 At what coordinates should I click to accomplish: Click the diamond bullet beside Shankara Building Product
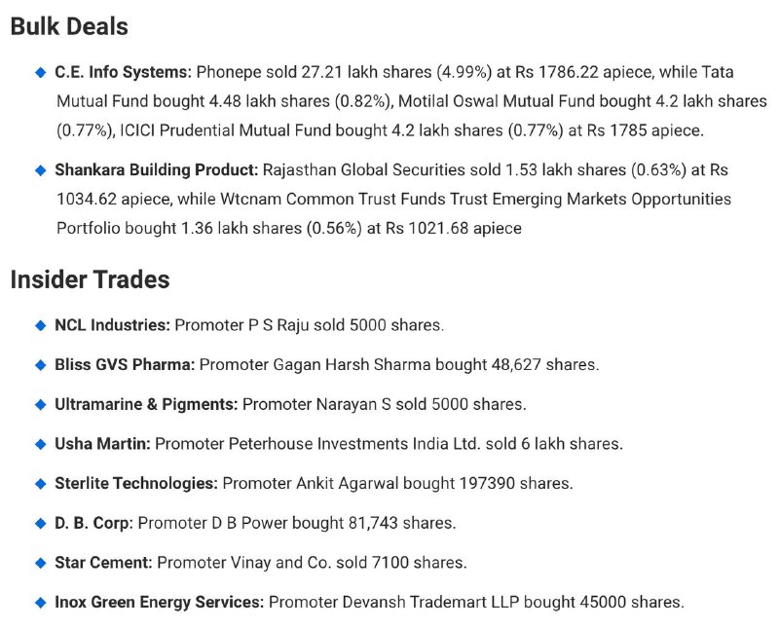click(x=41, y=170)
